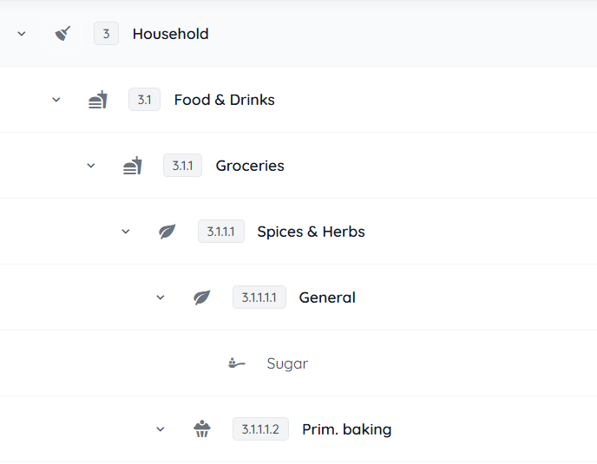This screenshot has width=597, height=464.
Task: Open the Groceries label
Action: click(x=250, y=166)
